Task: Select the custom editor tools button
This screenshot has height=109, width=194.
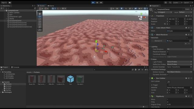Action: [x=40, y=30]
